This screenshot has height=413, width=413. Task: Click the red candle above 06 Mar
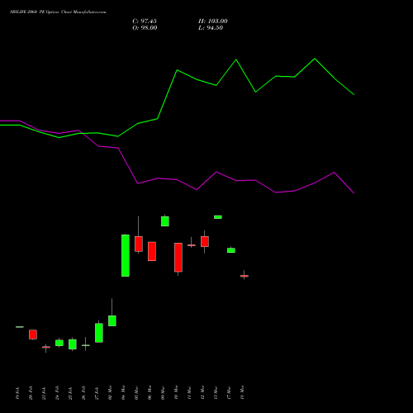point(152,251)
